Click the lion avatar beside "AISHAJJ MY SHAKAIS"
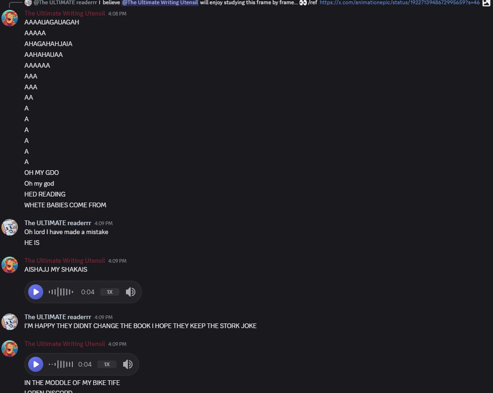The height and width of the screenshot is (393, 493). pos(10,265)
